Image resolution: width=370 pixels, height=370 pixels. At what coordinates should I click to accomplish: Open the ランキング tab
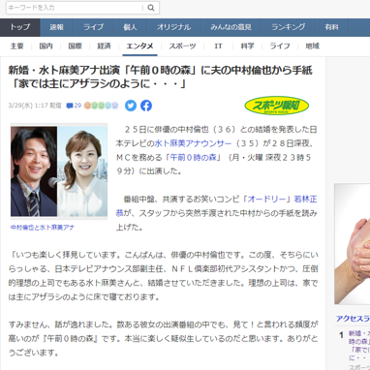[x=289, y=27]
